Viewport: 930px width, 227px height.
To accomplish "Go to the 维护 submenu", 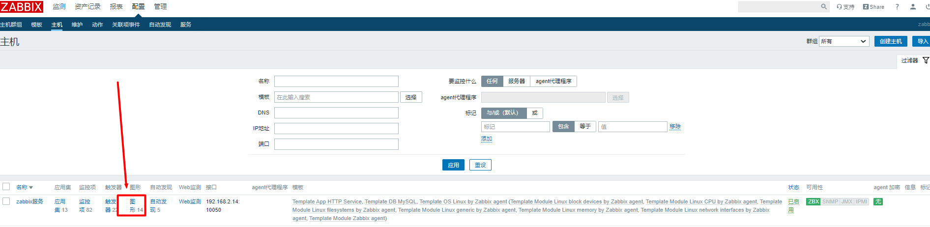I will [x=77, y=25].
